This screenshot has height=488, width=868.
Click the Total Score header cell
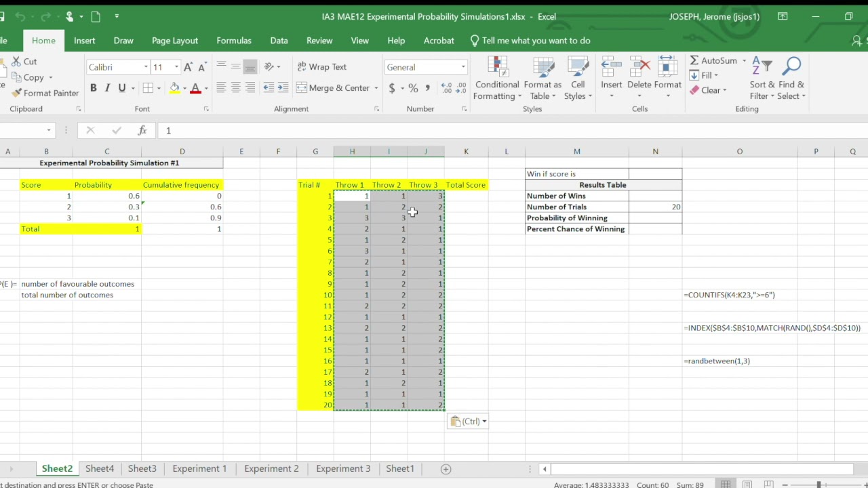466,185
